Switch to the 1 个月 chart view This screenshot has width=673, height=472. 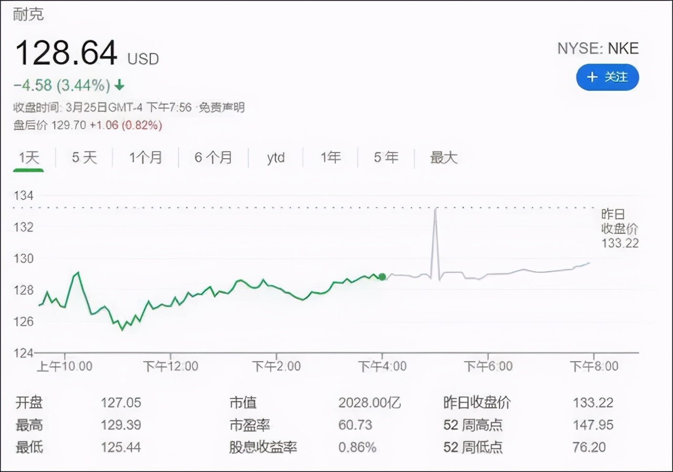pos(146,157)
